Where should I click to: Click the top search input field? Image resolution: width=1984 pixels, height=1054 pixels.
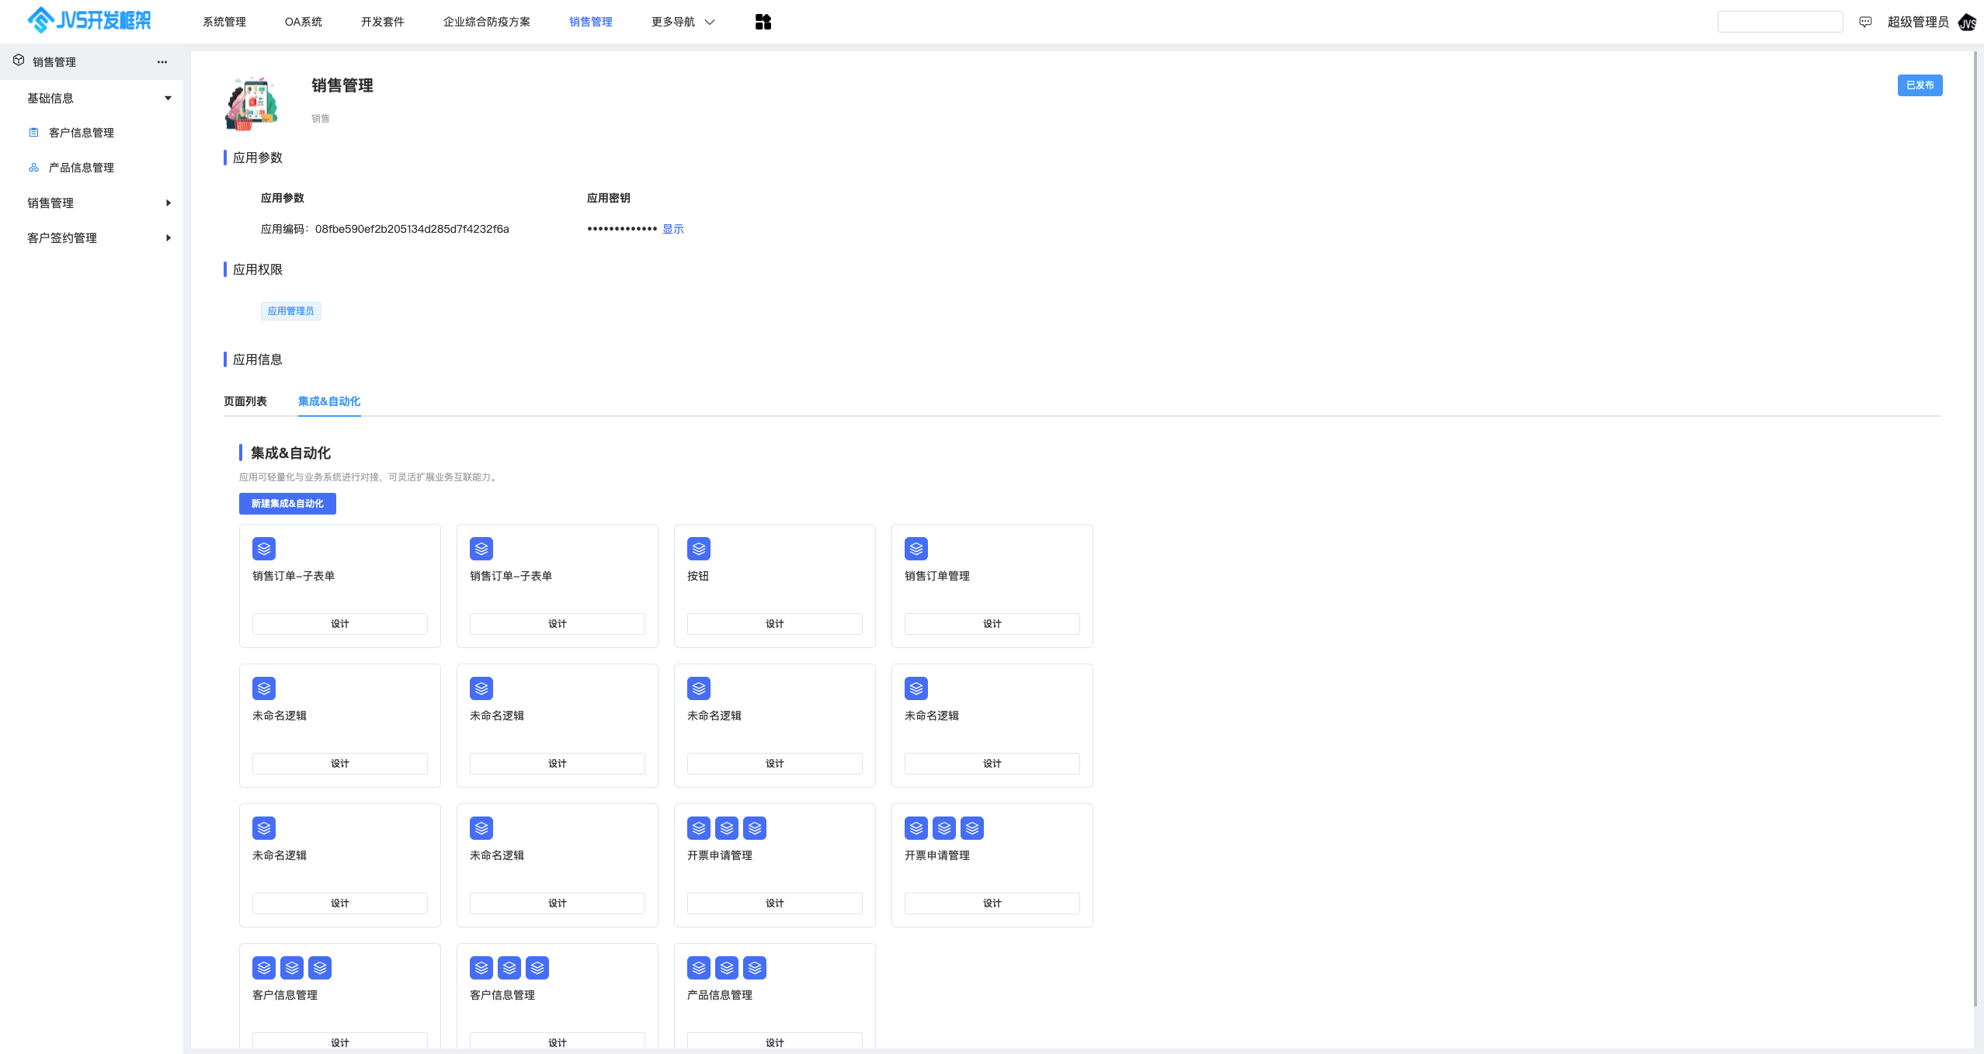click(x=1779, y=22)
